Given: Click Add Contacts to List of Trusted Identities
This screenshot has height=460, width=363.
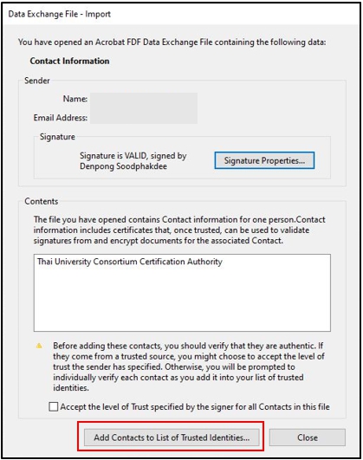Looking at the screenshot, I should tap(172, 437).
